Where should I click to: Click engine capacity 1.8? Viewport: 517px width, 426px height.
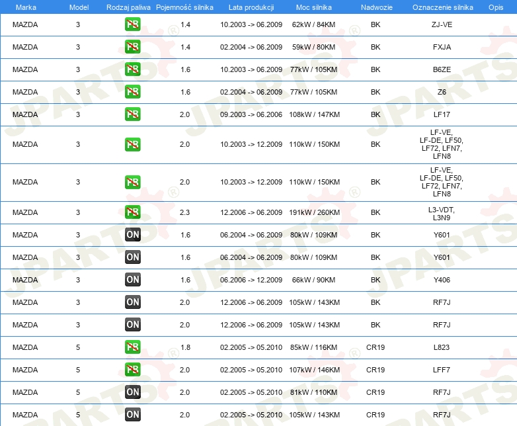click(185, 347)
